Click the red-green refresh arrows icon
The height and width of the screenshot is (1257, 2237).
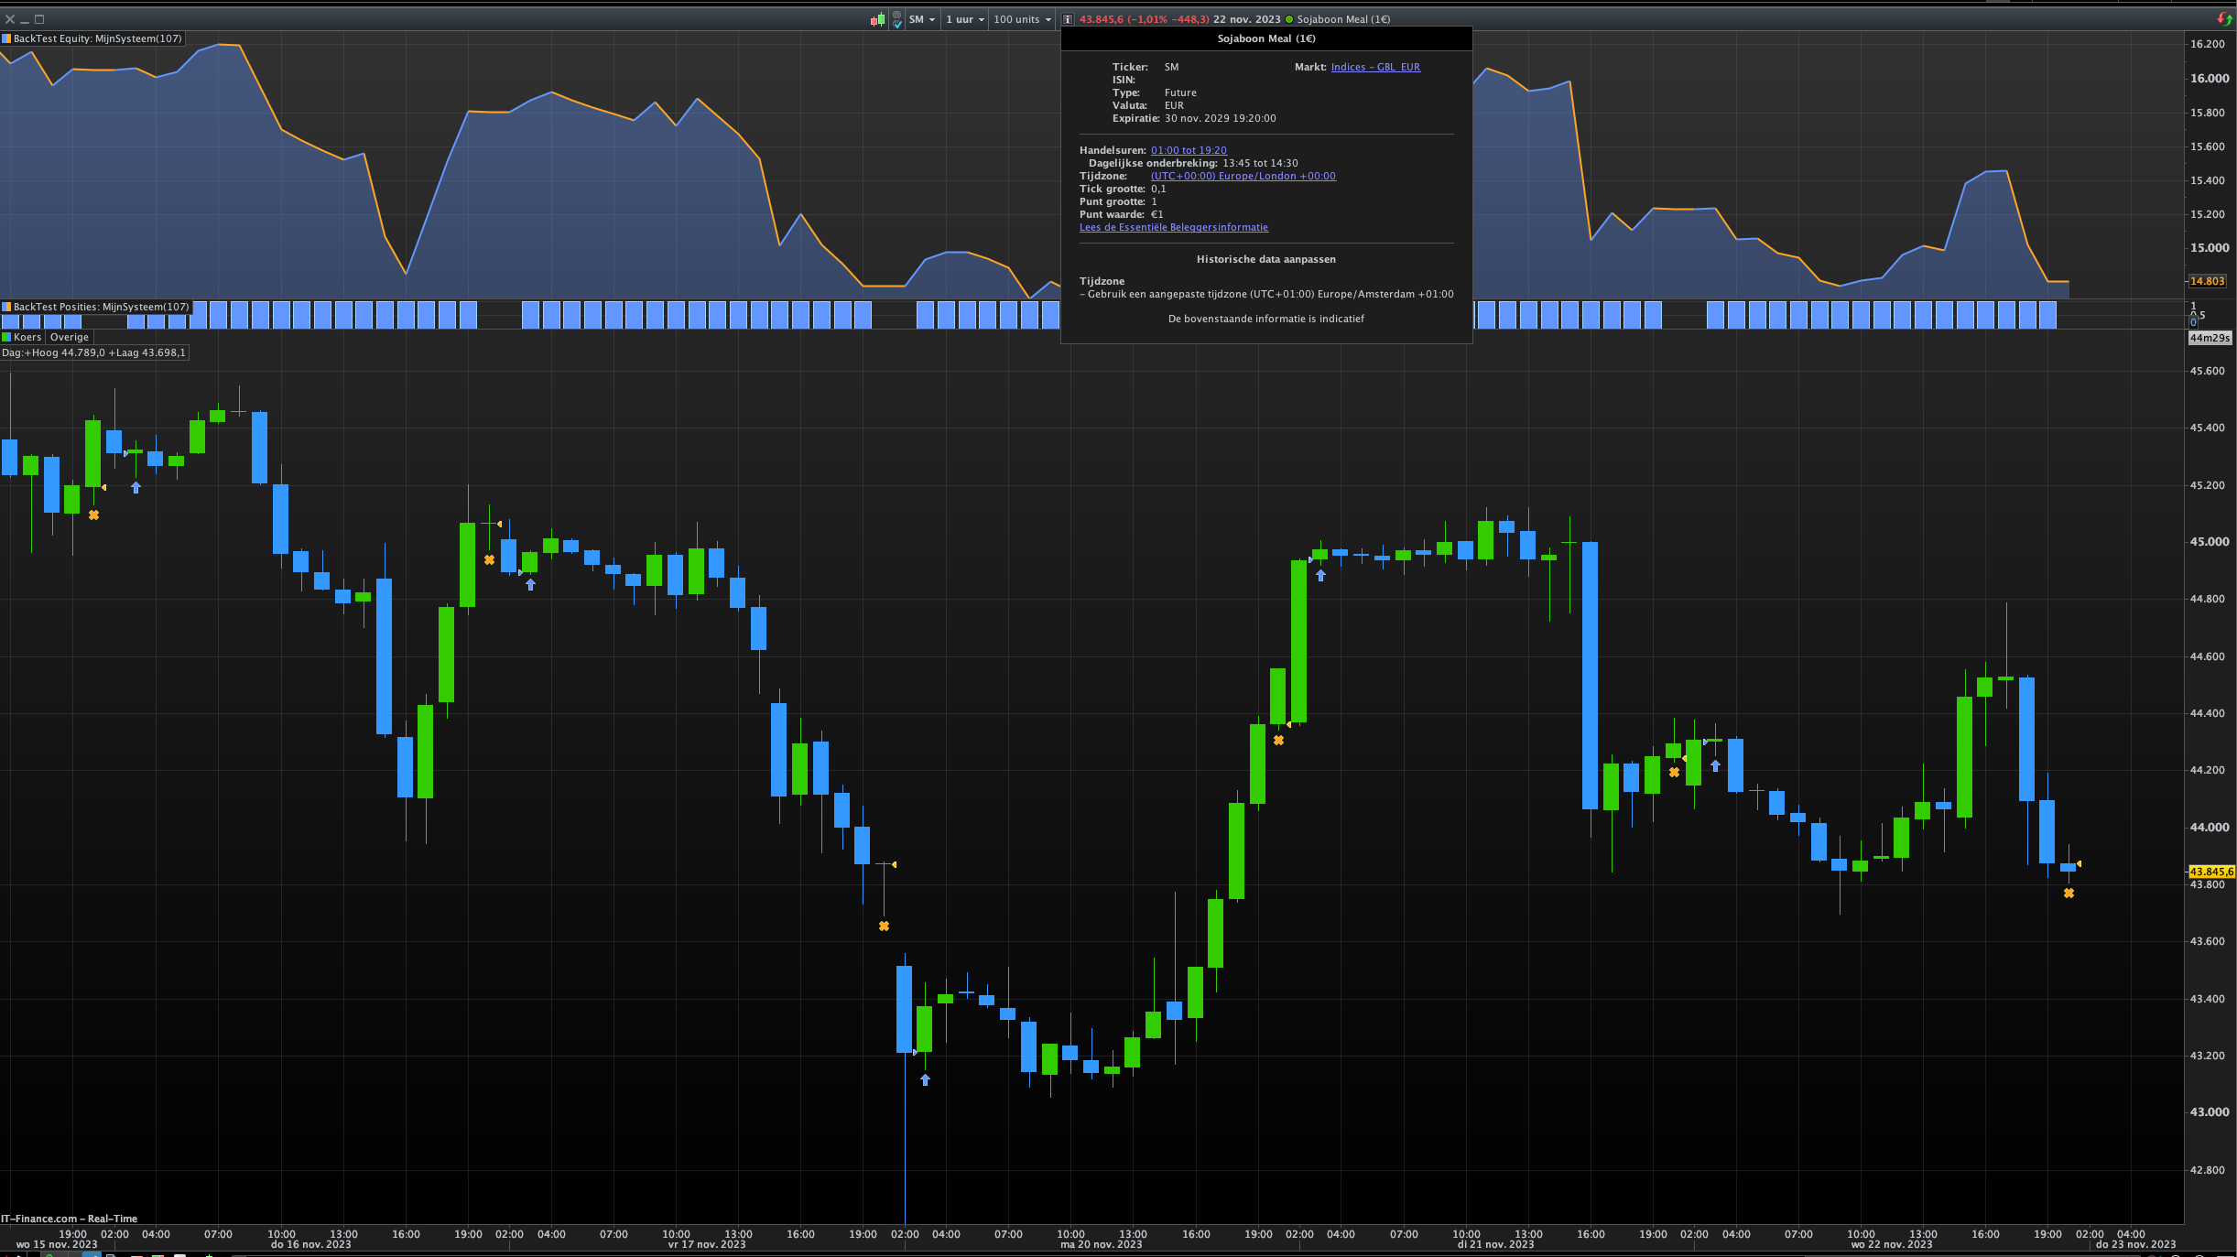[x=2224, y=19]
